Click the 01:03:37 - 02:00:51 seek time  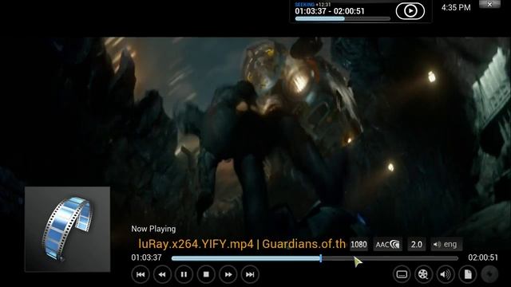click(330, 11)
